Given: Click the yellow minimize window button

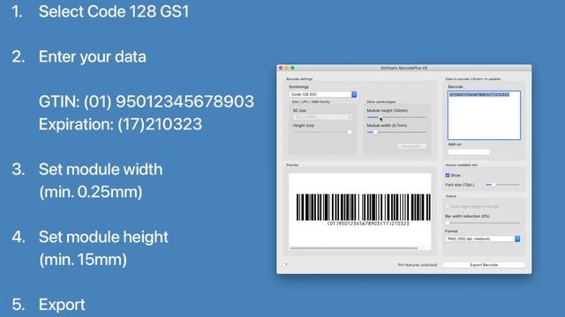Looking at the screenshot, I should (x=287, y=68).
